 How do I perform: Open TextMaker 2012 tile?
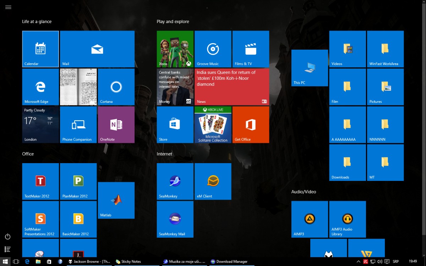(40, 181)
